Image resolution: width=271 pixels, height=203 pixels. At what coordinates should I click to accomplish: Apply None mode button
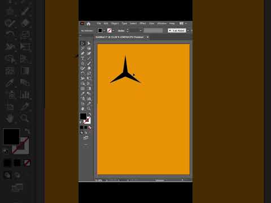click(x=90, y=127)
